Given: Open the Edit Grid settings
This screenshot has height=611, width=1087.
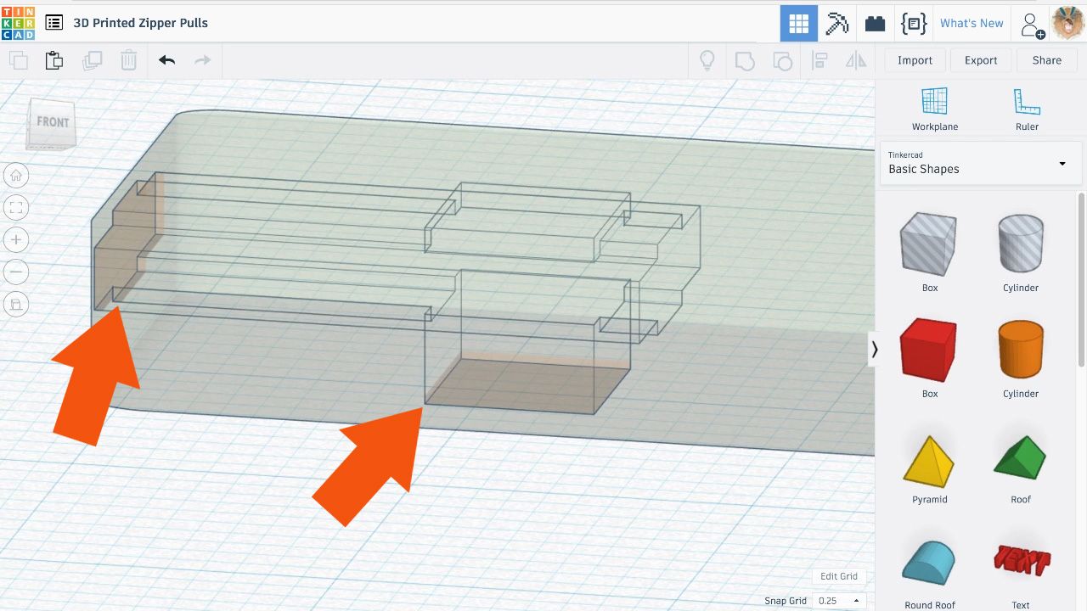Looking at the screenshot, I should coord(838,576).
